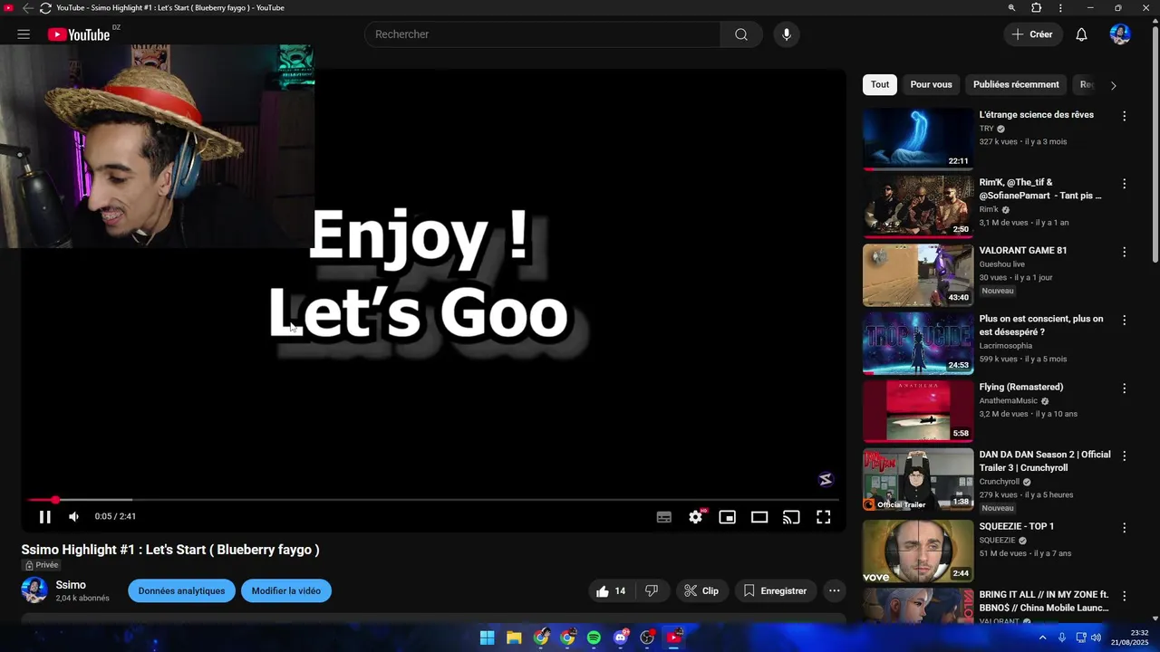This screenshot has width=1160, height=652.
Task: Open more actions under the video
Action: pos(835,590)
